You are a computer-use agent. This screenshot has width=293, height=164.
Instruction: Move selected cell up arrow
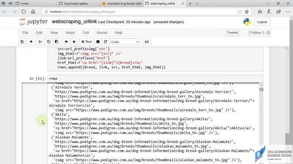point(66,42)
